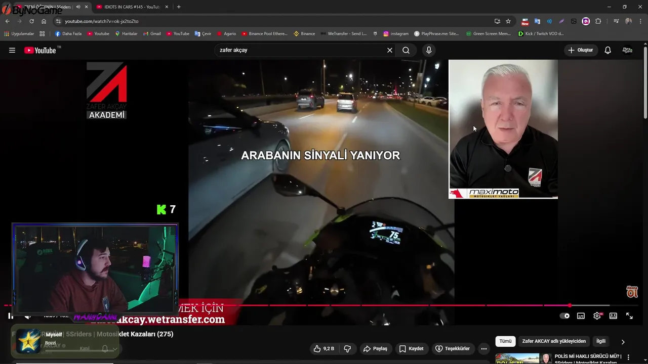Open the 'POLİS Mİ HAKLI SÜRÜCÜ MÜ?' video thumbnail
This screenshot has width=648, height=364.
point(524,358)
